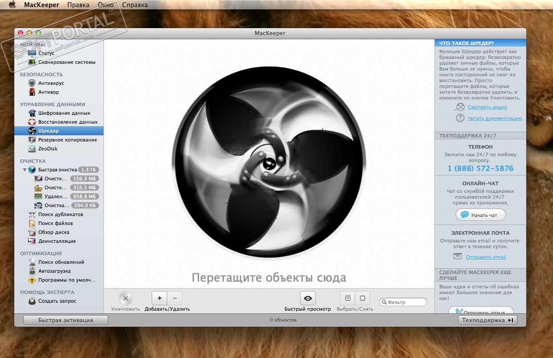553x358 pixels.
Task: Click the minus Удалить button
Action: click(x=175, y=298)
